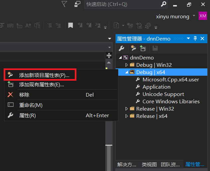Viewport: 210px width, 171px height.
Task: Expand the Debug | Win32 folder
Action: 127,65
